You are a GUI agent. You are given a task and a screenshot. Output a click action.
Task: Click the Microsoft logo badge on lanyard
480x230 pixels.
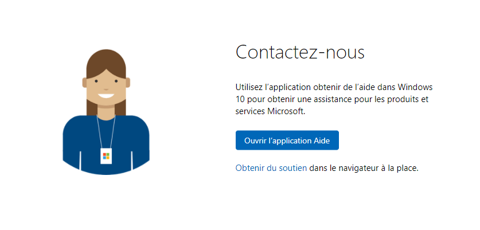click(106, 155)
